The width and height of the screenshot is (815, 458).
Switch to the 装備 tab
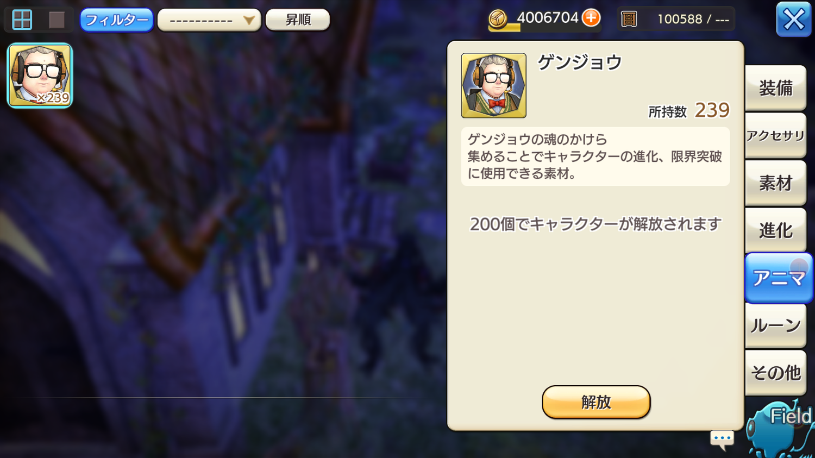click(x=775, y=88)
